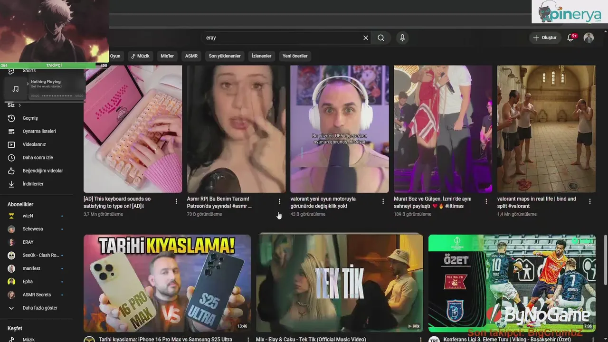608x342 pixels.
Task: Click the title 'Mix - Elay & Caku - Tek Tik'
Action: 311,340
